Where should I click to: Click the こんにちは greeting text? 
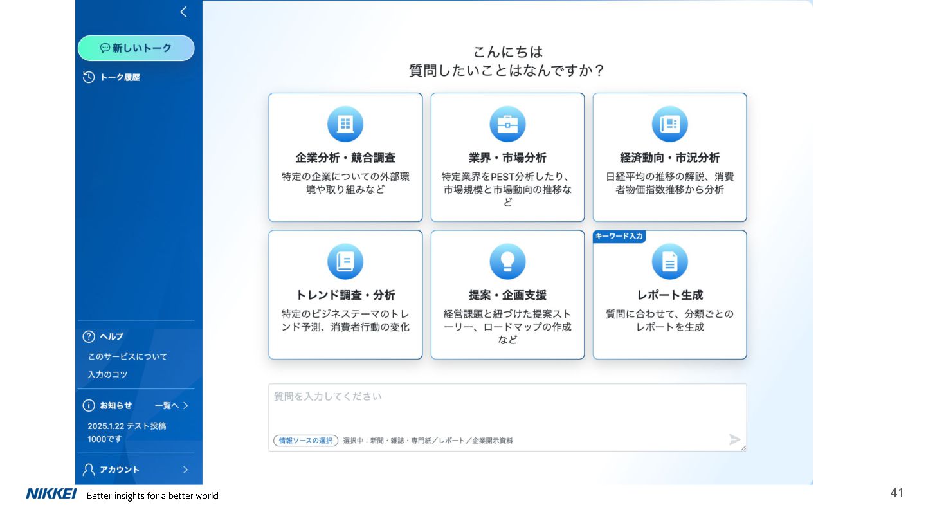pos(507,51)
